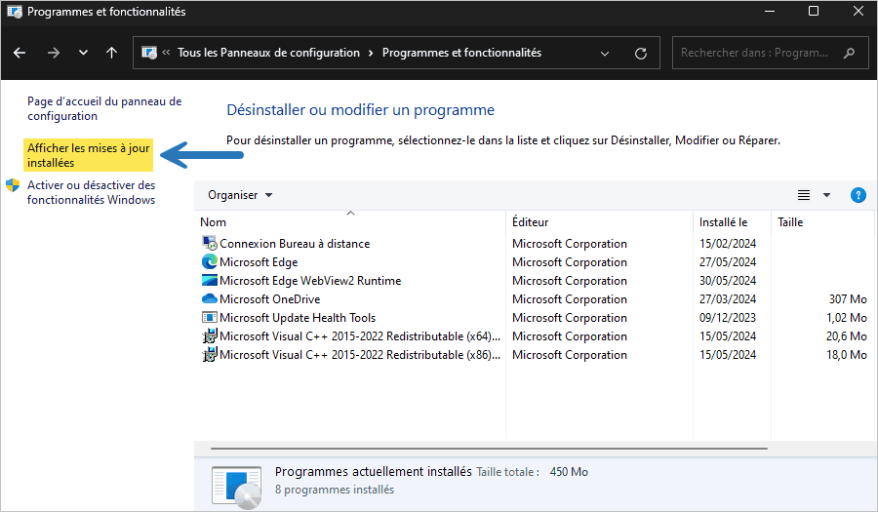
Task: Open 'Tous les Panneaux de configuration' breadcrumb
Action: 269,53
